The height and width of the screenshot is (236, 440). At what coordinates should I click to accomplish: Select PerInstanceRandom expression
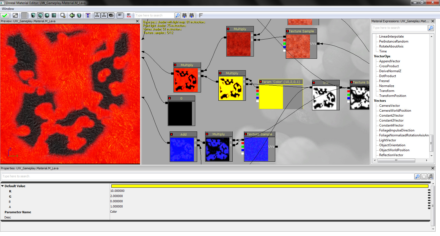pyautogui.click(x=394, y=41)
